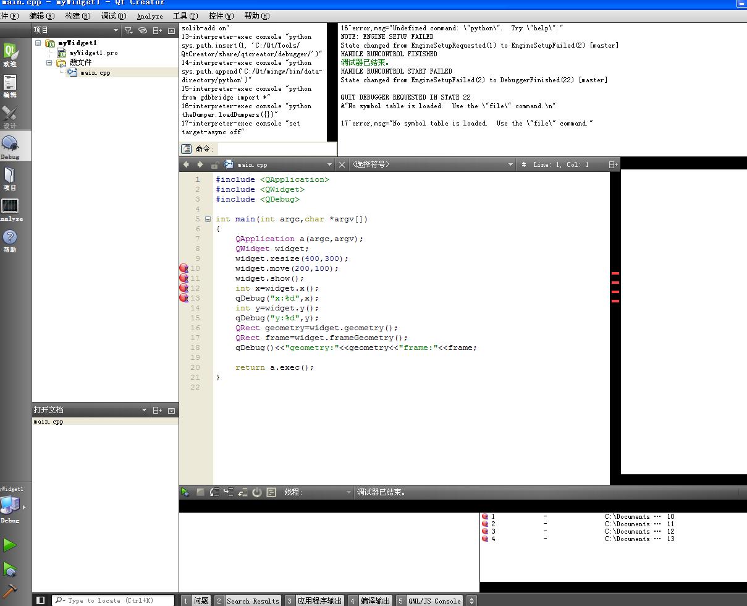The height and width of the screenshot is (606, 747).
Task: Click the Step Over debug icon
Action: [x=214, y=492]
